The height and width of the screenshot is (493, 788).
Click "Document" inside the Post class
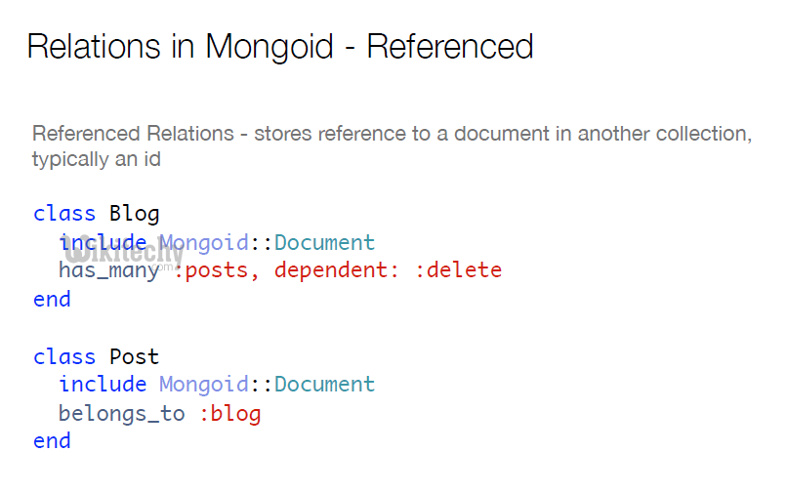(324, 385)
